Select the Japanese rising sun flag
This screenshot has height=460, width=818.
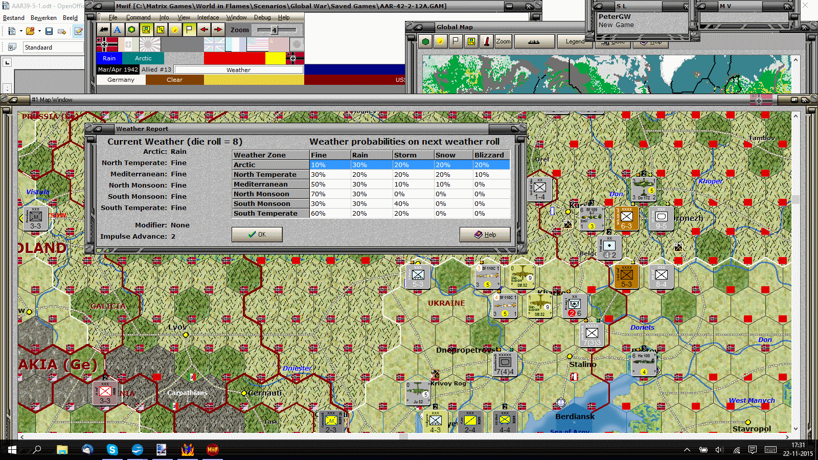(x=150, y=44)
